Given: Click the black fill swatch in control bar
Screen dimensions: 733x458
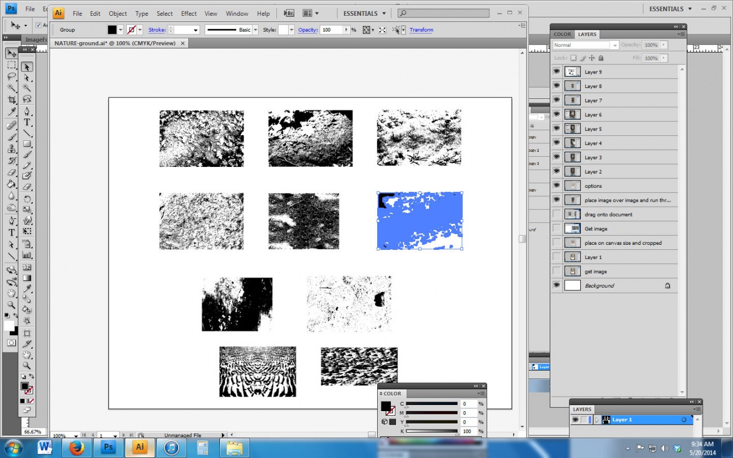Looking at the screenshot, I should (112, 29).
